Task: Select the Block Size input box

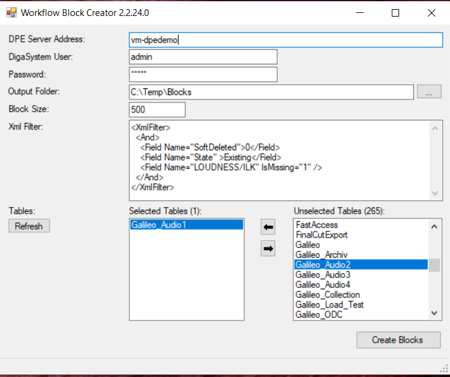Action: (157, 109)
